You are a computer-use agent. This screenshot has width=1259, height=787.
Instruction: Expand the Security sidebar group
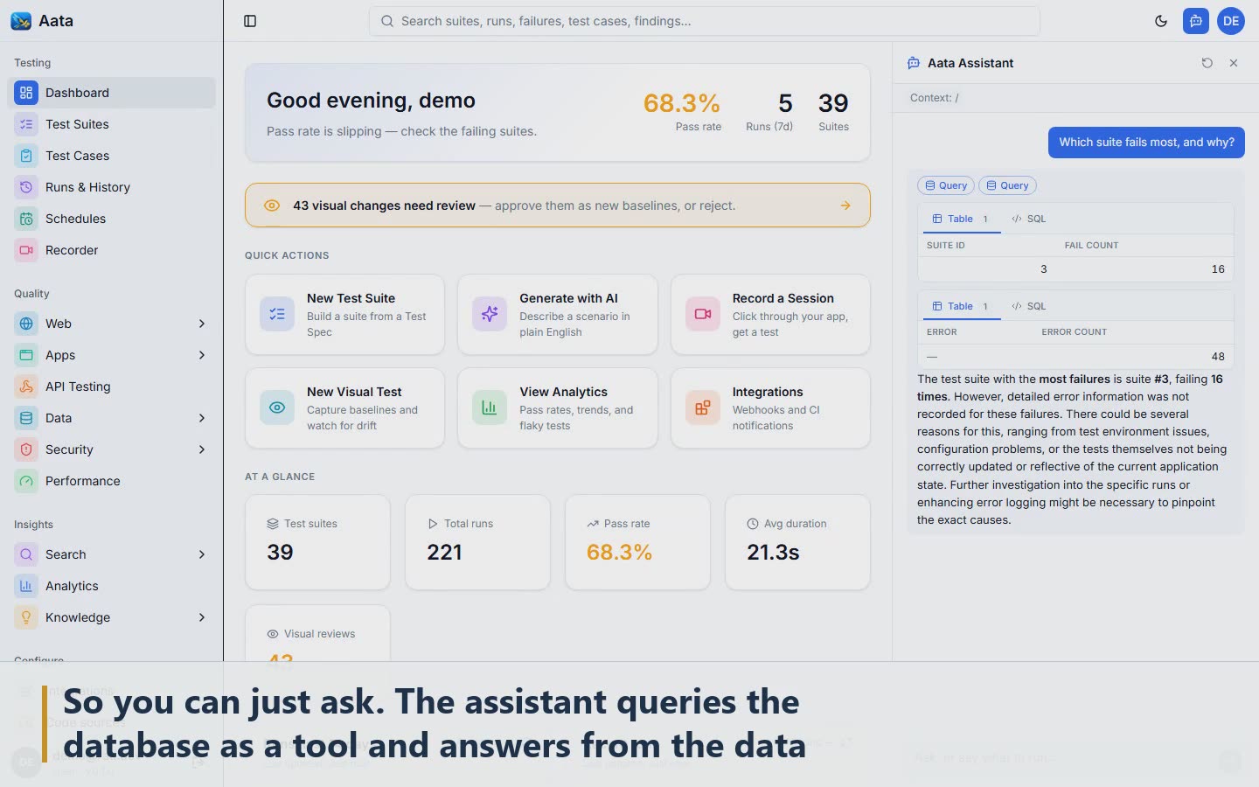(111, 449)
